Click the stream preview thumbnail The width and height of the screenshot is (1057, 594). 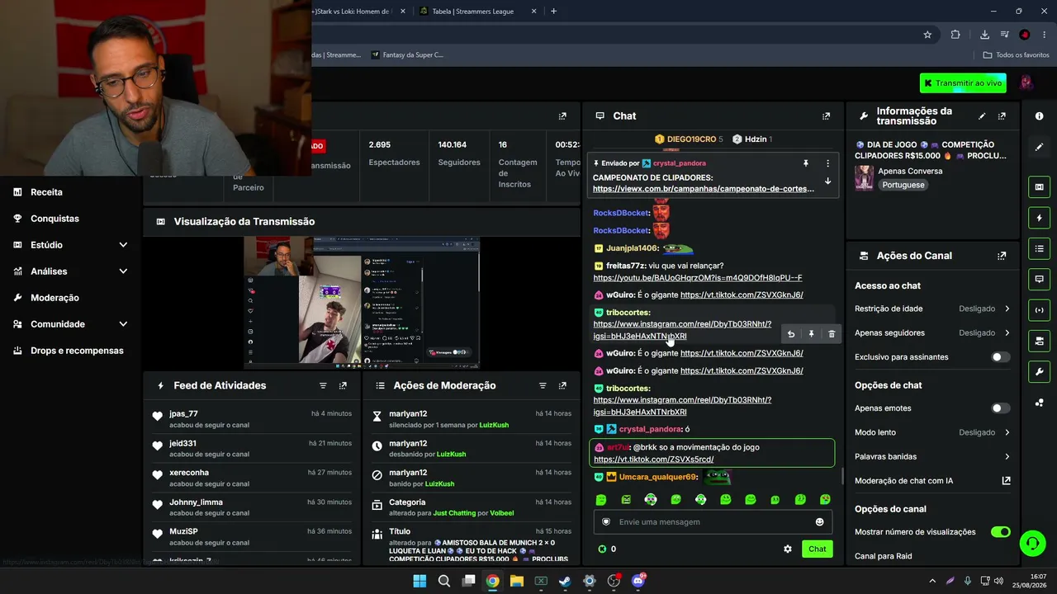362,303
